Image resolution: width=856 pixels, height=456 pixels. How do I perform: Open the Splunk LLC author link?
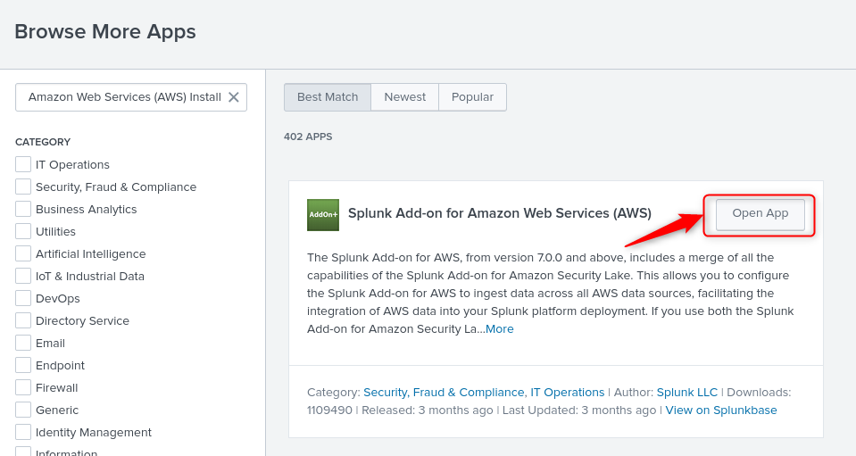(686, 392)
